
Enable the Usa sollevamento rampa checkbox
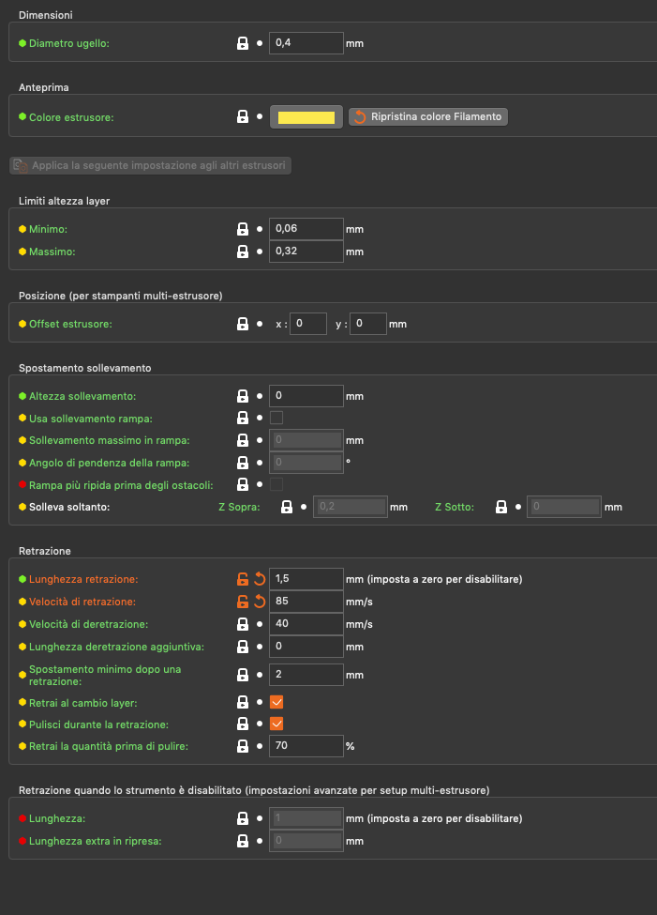click(276, 418)
